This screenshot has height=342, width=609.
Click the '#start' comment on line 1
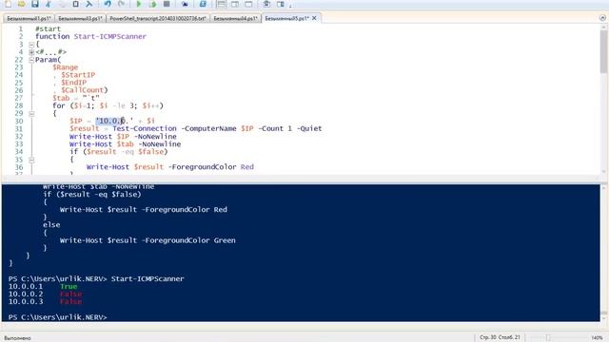(49, 28)
